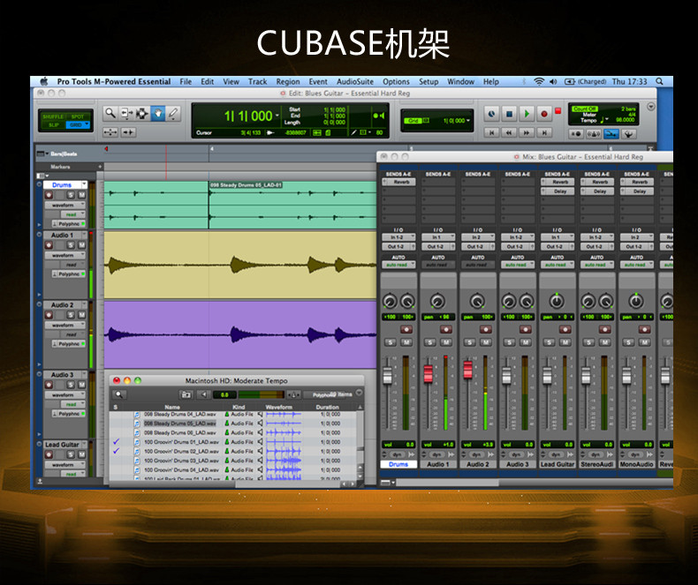Open the Setup menu
Screen dimensions: 698x585
click(429, 82)
